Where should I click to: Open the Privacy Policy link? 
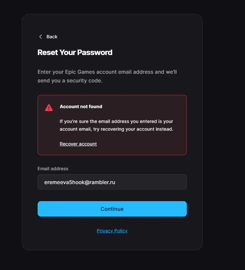[x=112, y=231]
